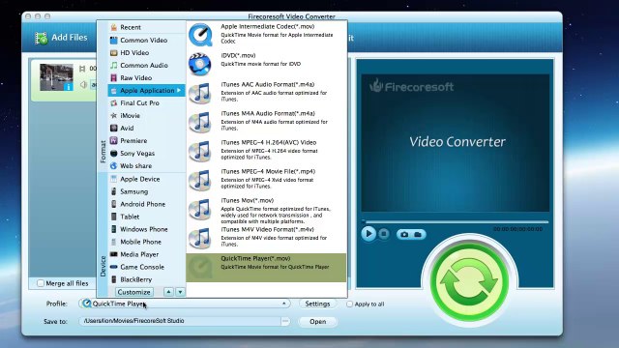Select the Tablet category

click(146, 217)
